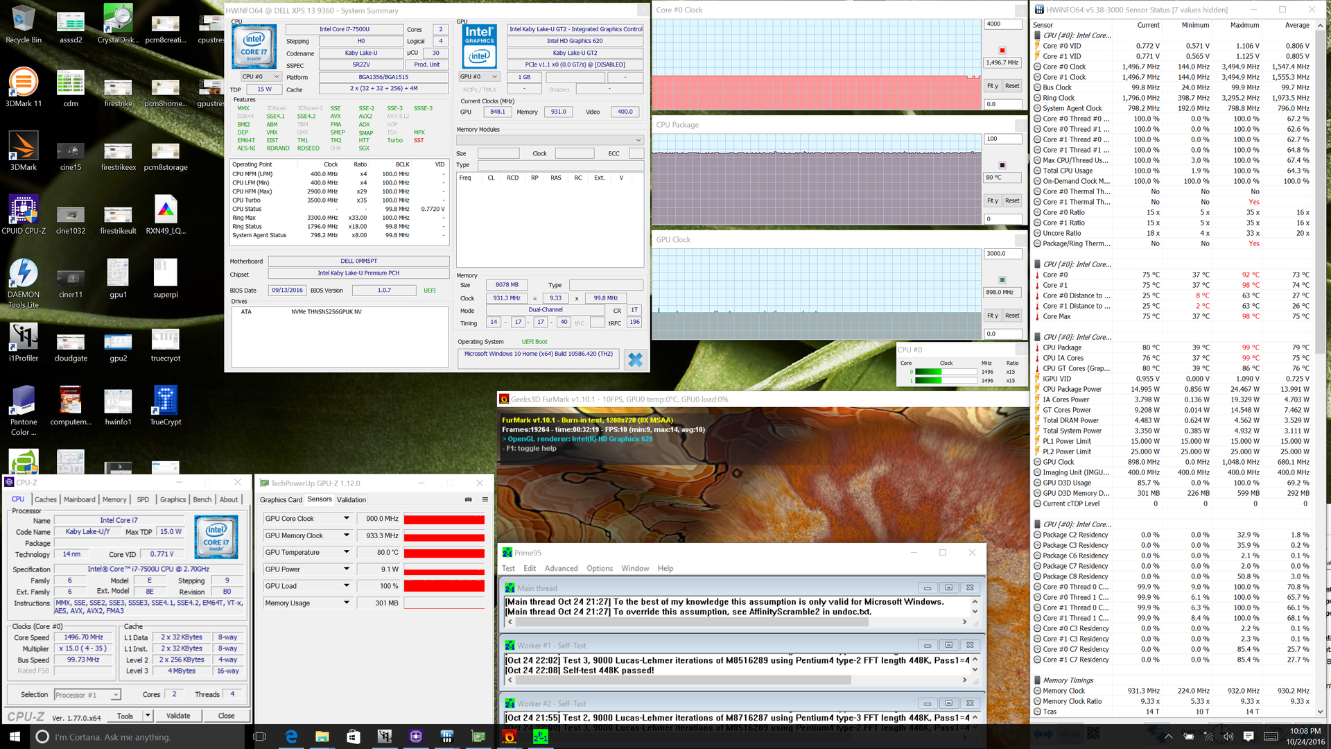Switch to Prime95 in taskbar
The height and width of the screenshot is (749, 1331).
click(x=541, y=737)
